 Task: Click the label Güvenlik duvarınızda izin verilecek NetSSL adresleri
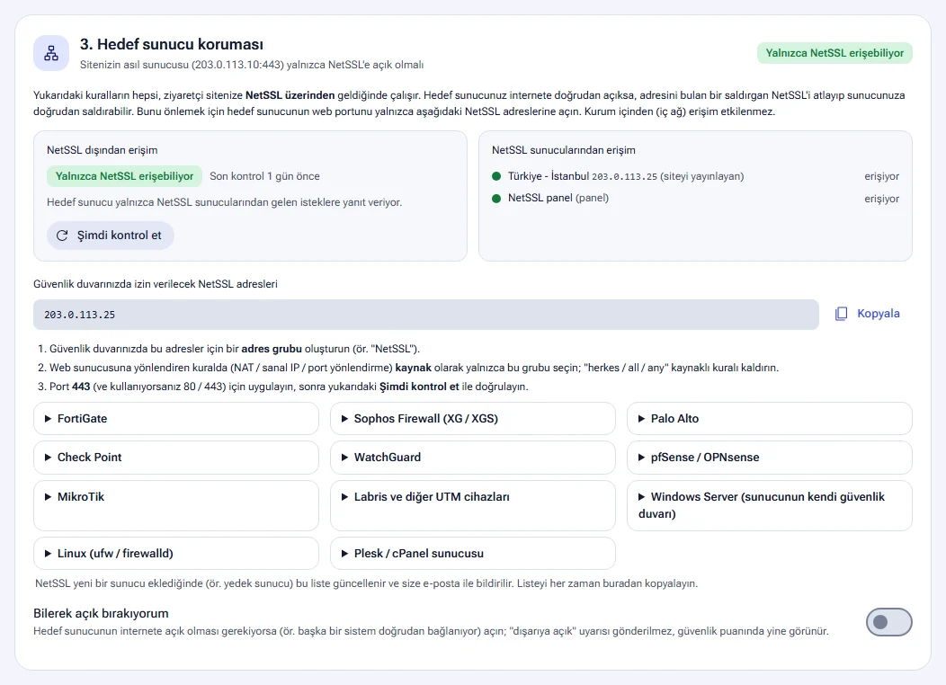coord(156,284)
